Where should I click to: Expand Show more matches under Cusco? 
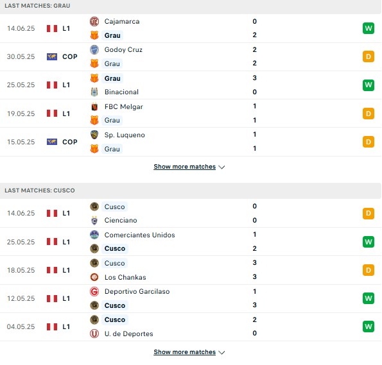185,352
